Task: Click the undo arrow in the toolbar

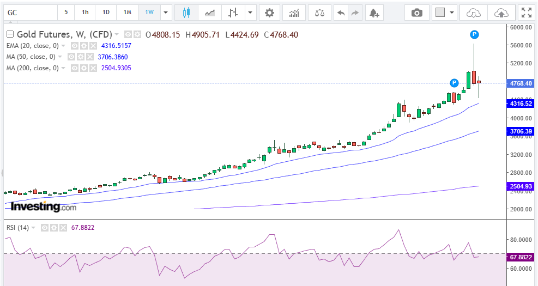Action: tap(341, 13)
